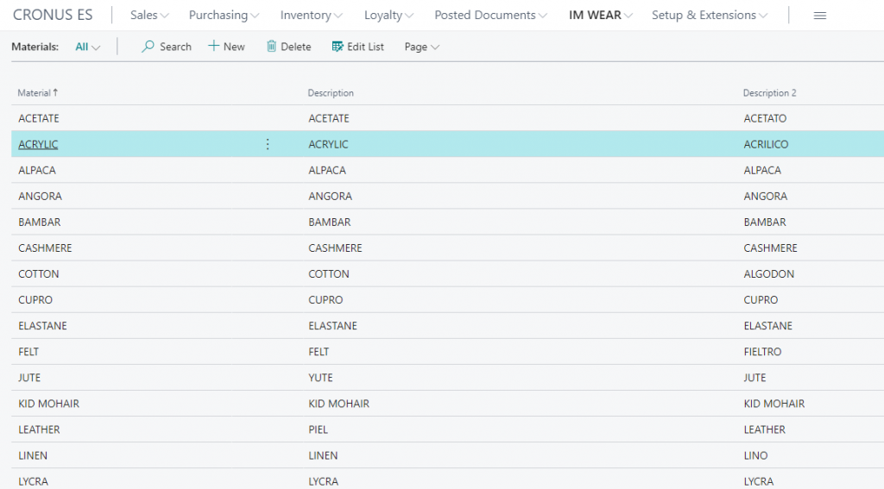Viewport: 884px width, 489px height.
Task: Click the Delete trash can icon
Action: pos(271,47)
